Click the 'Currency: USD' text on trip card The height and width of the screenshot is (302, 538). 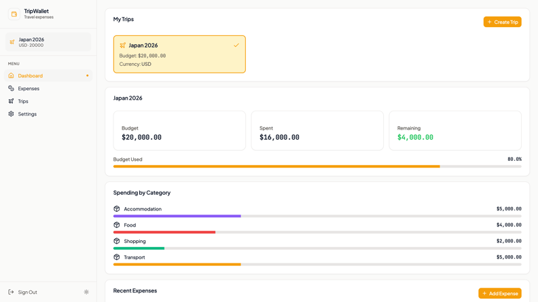pos(135,64)
